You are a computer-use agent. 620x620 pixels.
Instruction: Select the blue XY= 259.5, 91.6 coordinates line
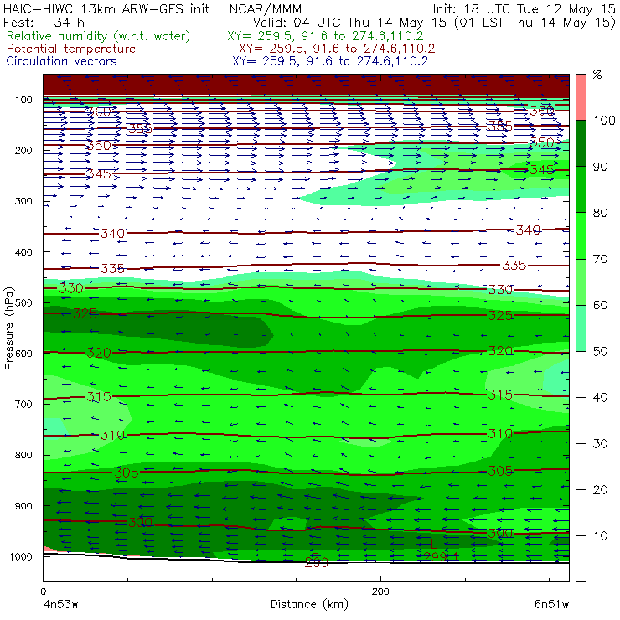coord(330,61)
